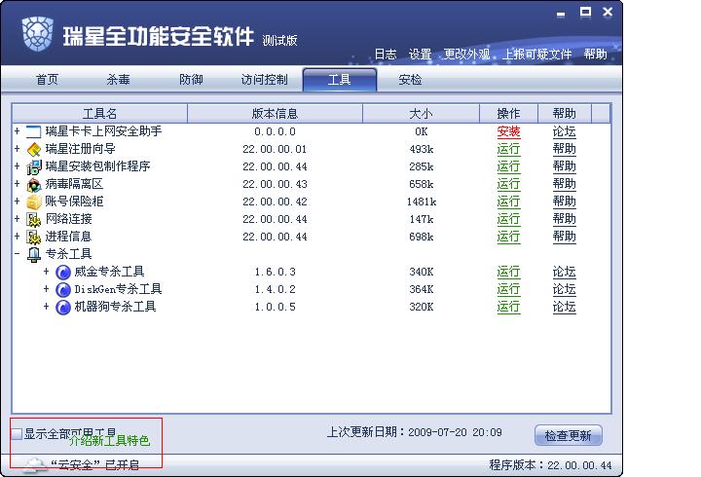
Task: Run 瑞星安装包制作程序 via 运行 link
Action: point(508,166)
